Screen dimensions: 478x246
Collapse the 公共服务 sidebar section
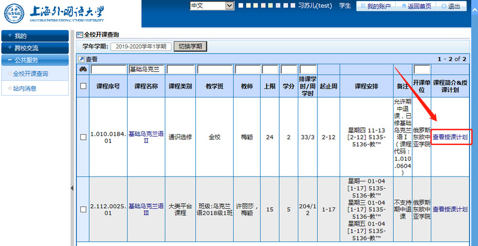[35, 60]
